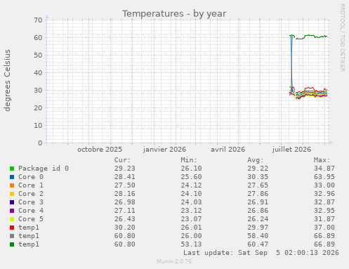
Task: Click the dark green temp1 legend swatch
Action: click(x=12, y=244)
